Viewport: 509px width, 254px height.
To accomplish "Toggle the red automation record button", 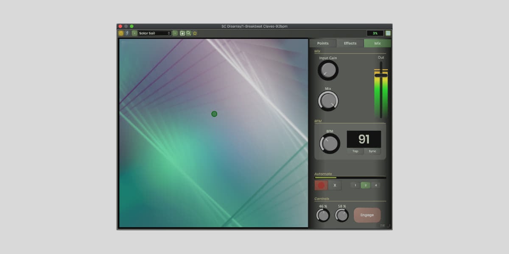I will pyautogui.click(x=321, y=185).
